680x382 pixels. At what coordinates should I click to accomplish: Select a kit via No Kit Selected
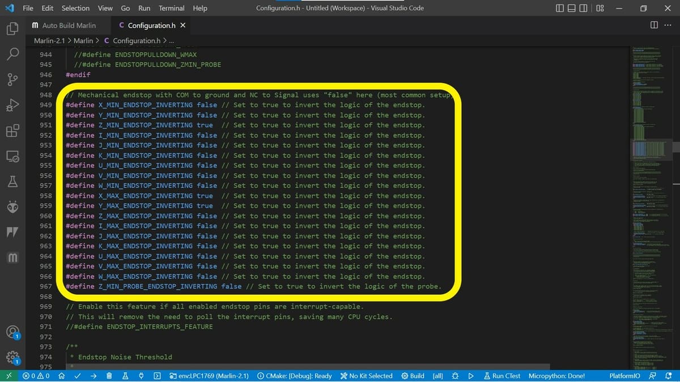tap(367, 376)
